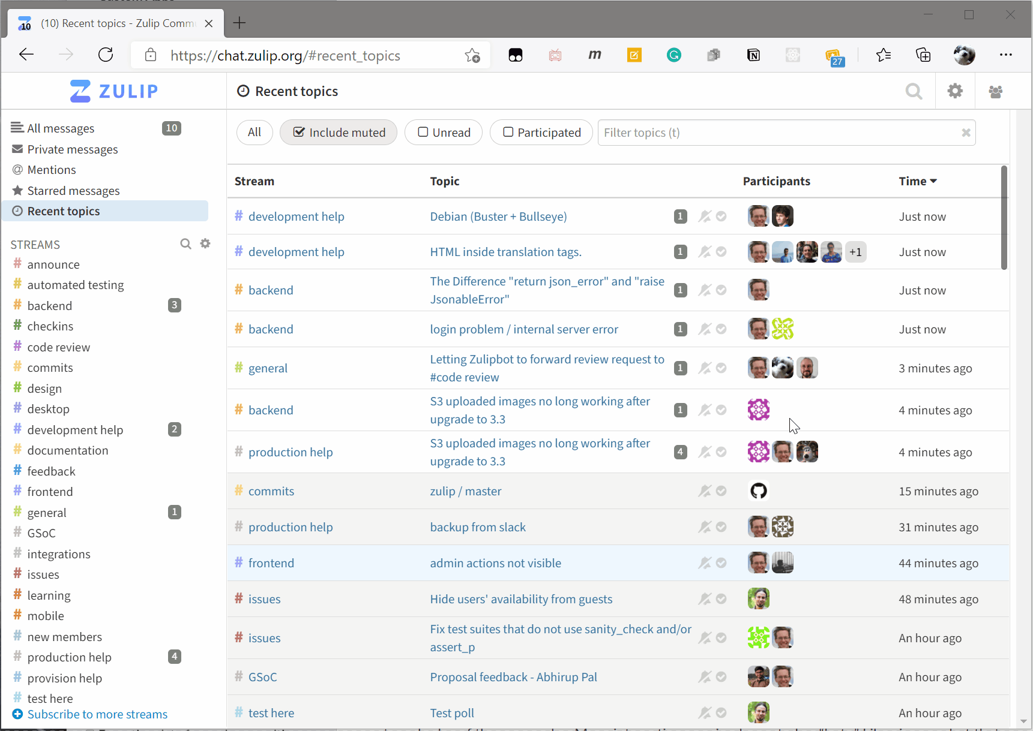Image resolution: width=1033 pixels, height=731 pixels.
Task: Open stream search in the STREAMS sidebar
Action: pyautogui.click(x=185, y=243)
